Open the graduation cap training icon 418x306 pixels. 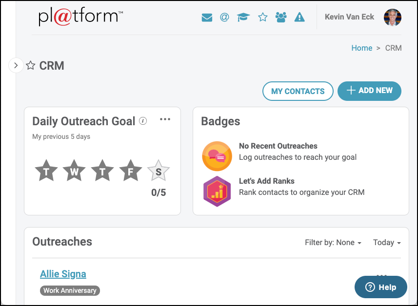(x=243, y=18)
